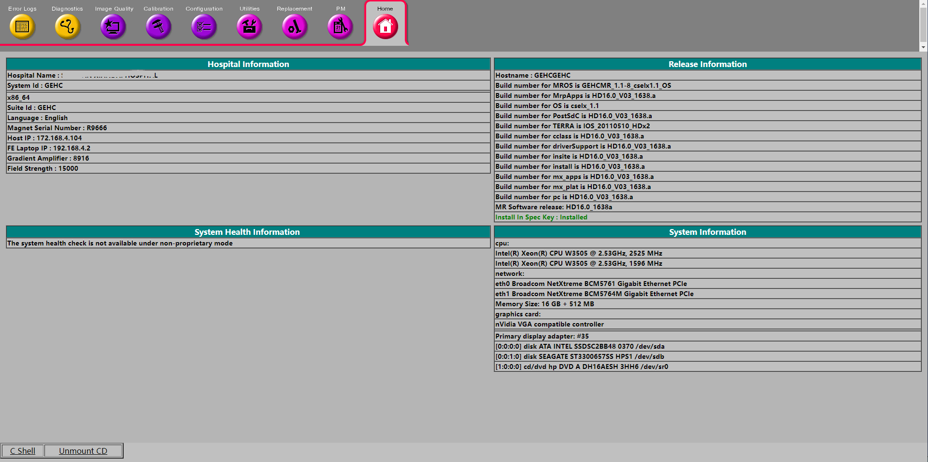Open the Diagnostics tool icon

click(67, 27)
